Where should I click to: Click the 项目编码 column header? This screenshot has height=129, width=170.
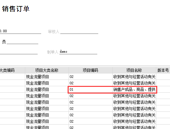click(91, 70)
